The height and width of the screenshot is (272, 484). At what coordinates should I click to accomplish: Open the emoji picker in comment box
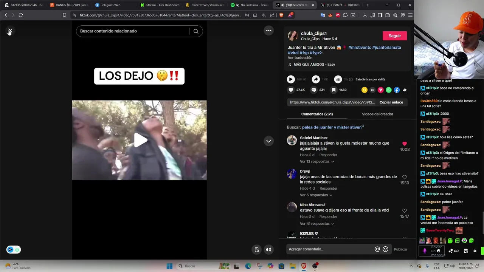pos(385,249)
